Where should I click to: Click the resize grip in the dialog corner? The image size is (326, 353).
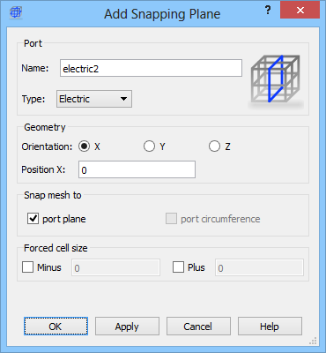(313, 341)
